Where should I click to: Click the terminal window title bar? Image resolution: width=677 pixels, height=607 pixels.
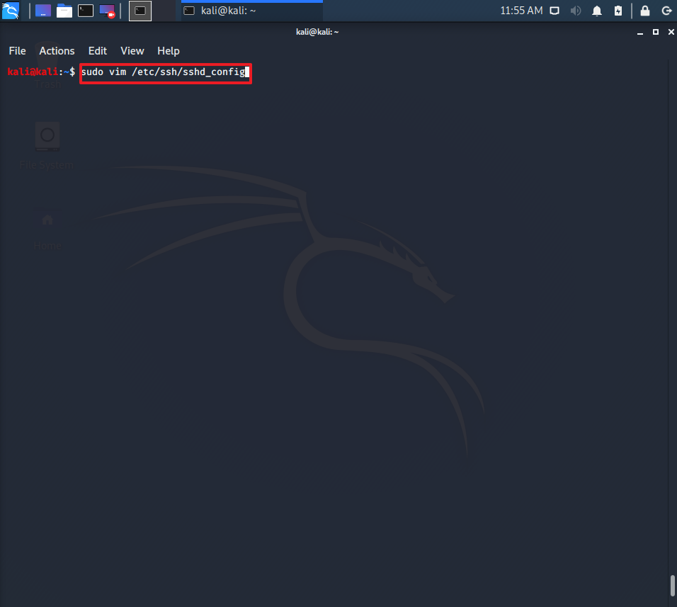(317, 32)
